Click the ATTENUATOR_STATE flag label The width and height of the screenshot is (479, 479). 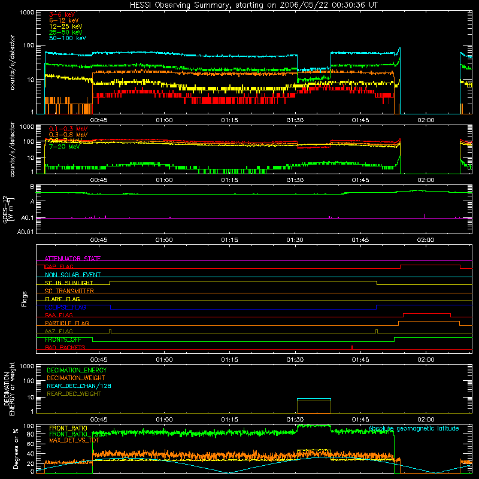coord(72,259)
